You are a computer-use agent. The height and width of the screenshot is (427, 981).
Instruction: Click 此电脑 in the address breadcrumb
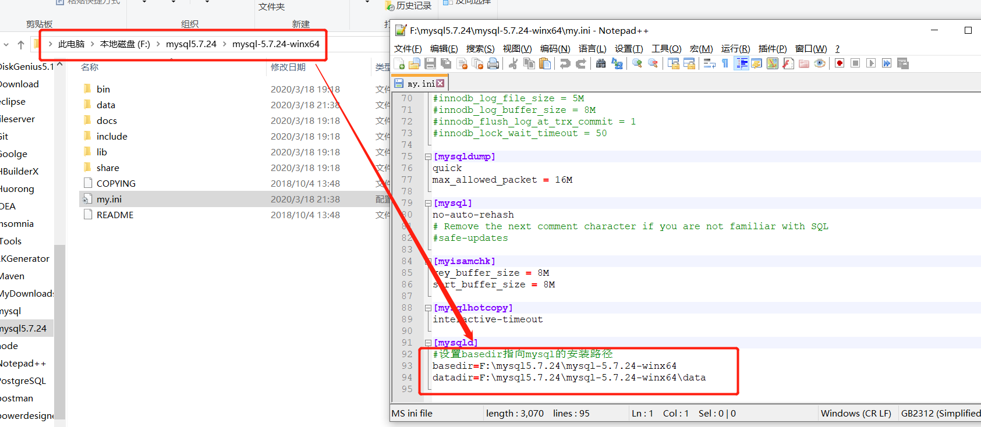coord(71,44)
